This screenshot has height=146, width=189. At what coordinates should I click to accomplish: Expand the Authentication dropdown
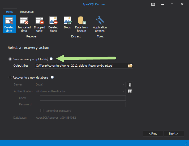[x=123, y=91]
